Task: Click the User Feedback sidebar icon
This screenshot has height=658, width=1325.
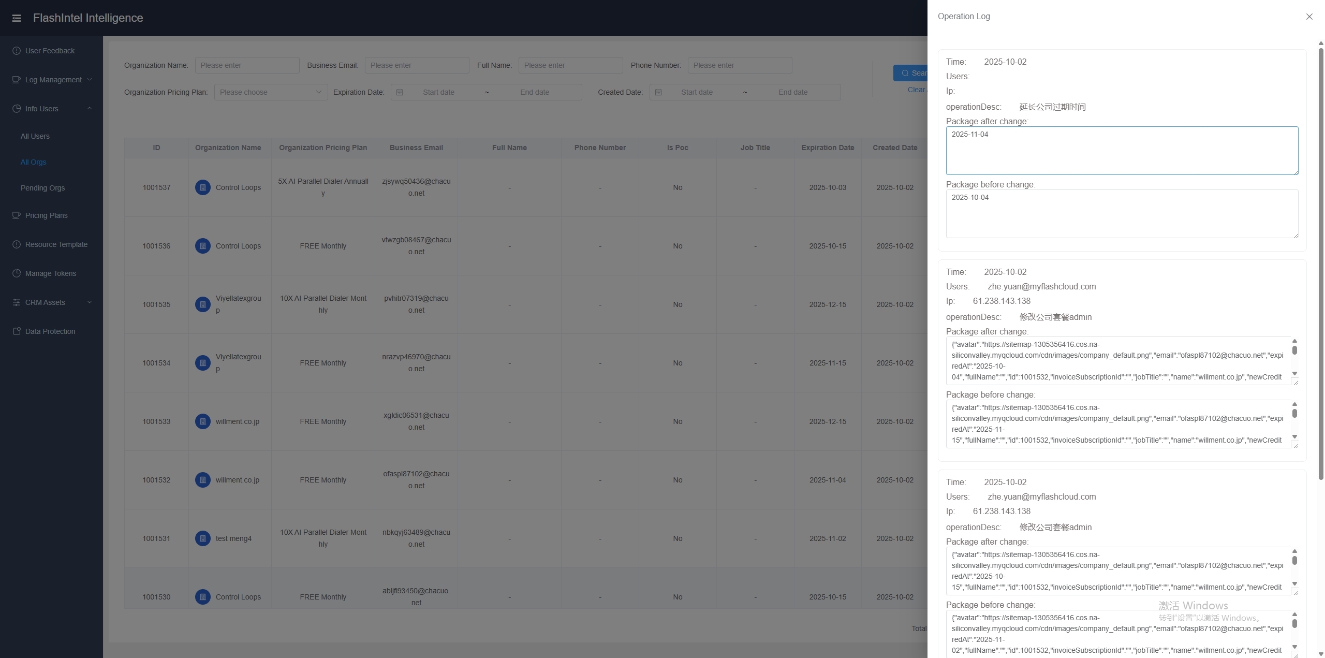Action: coord(17,51)
